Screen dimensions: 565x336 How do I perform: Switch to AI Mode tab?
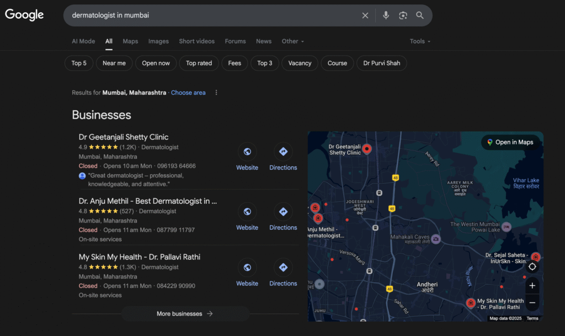[83, 41]
